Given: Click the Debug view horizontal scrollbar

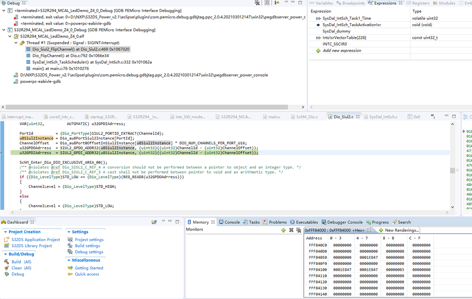Looking at the screenshot, I should click(x=146, y=107).
